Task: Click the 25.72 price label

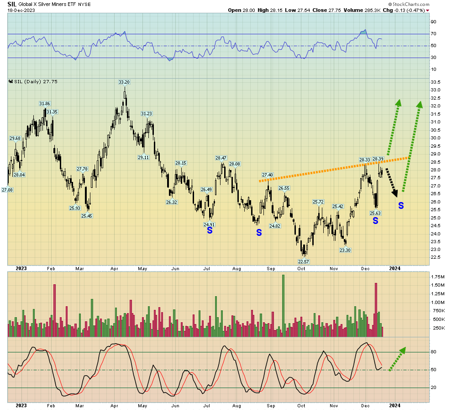Action: (318, 202)
